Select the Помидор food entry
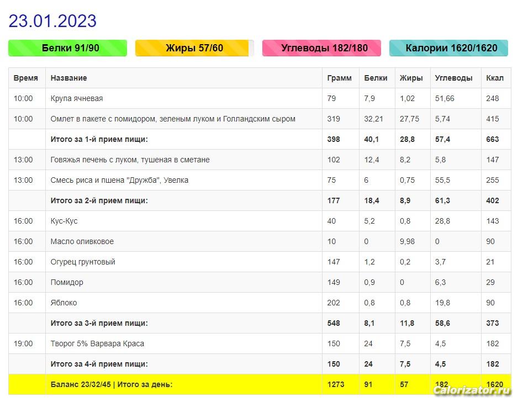Viewport: 523px width, 402px height. [67, 282]
